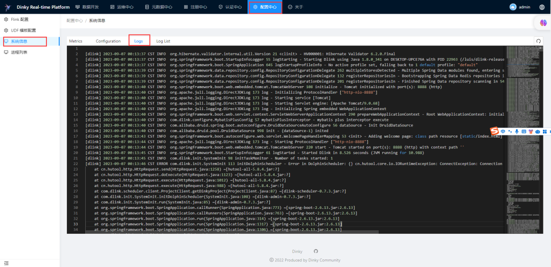Click the SystemInit.run stack trace line
The width and height of the screenshot is (551, 267).
pos(182,202)
